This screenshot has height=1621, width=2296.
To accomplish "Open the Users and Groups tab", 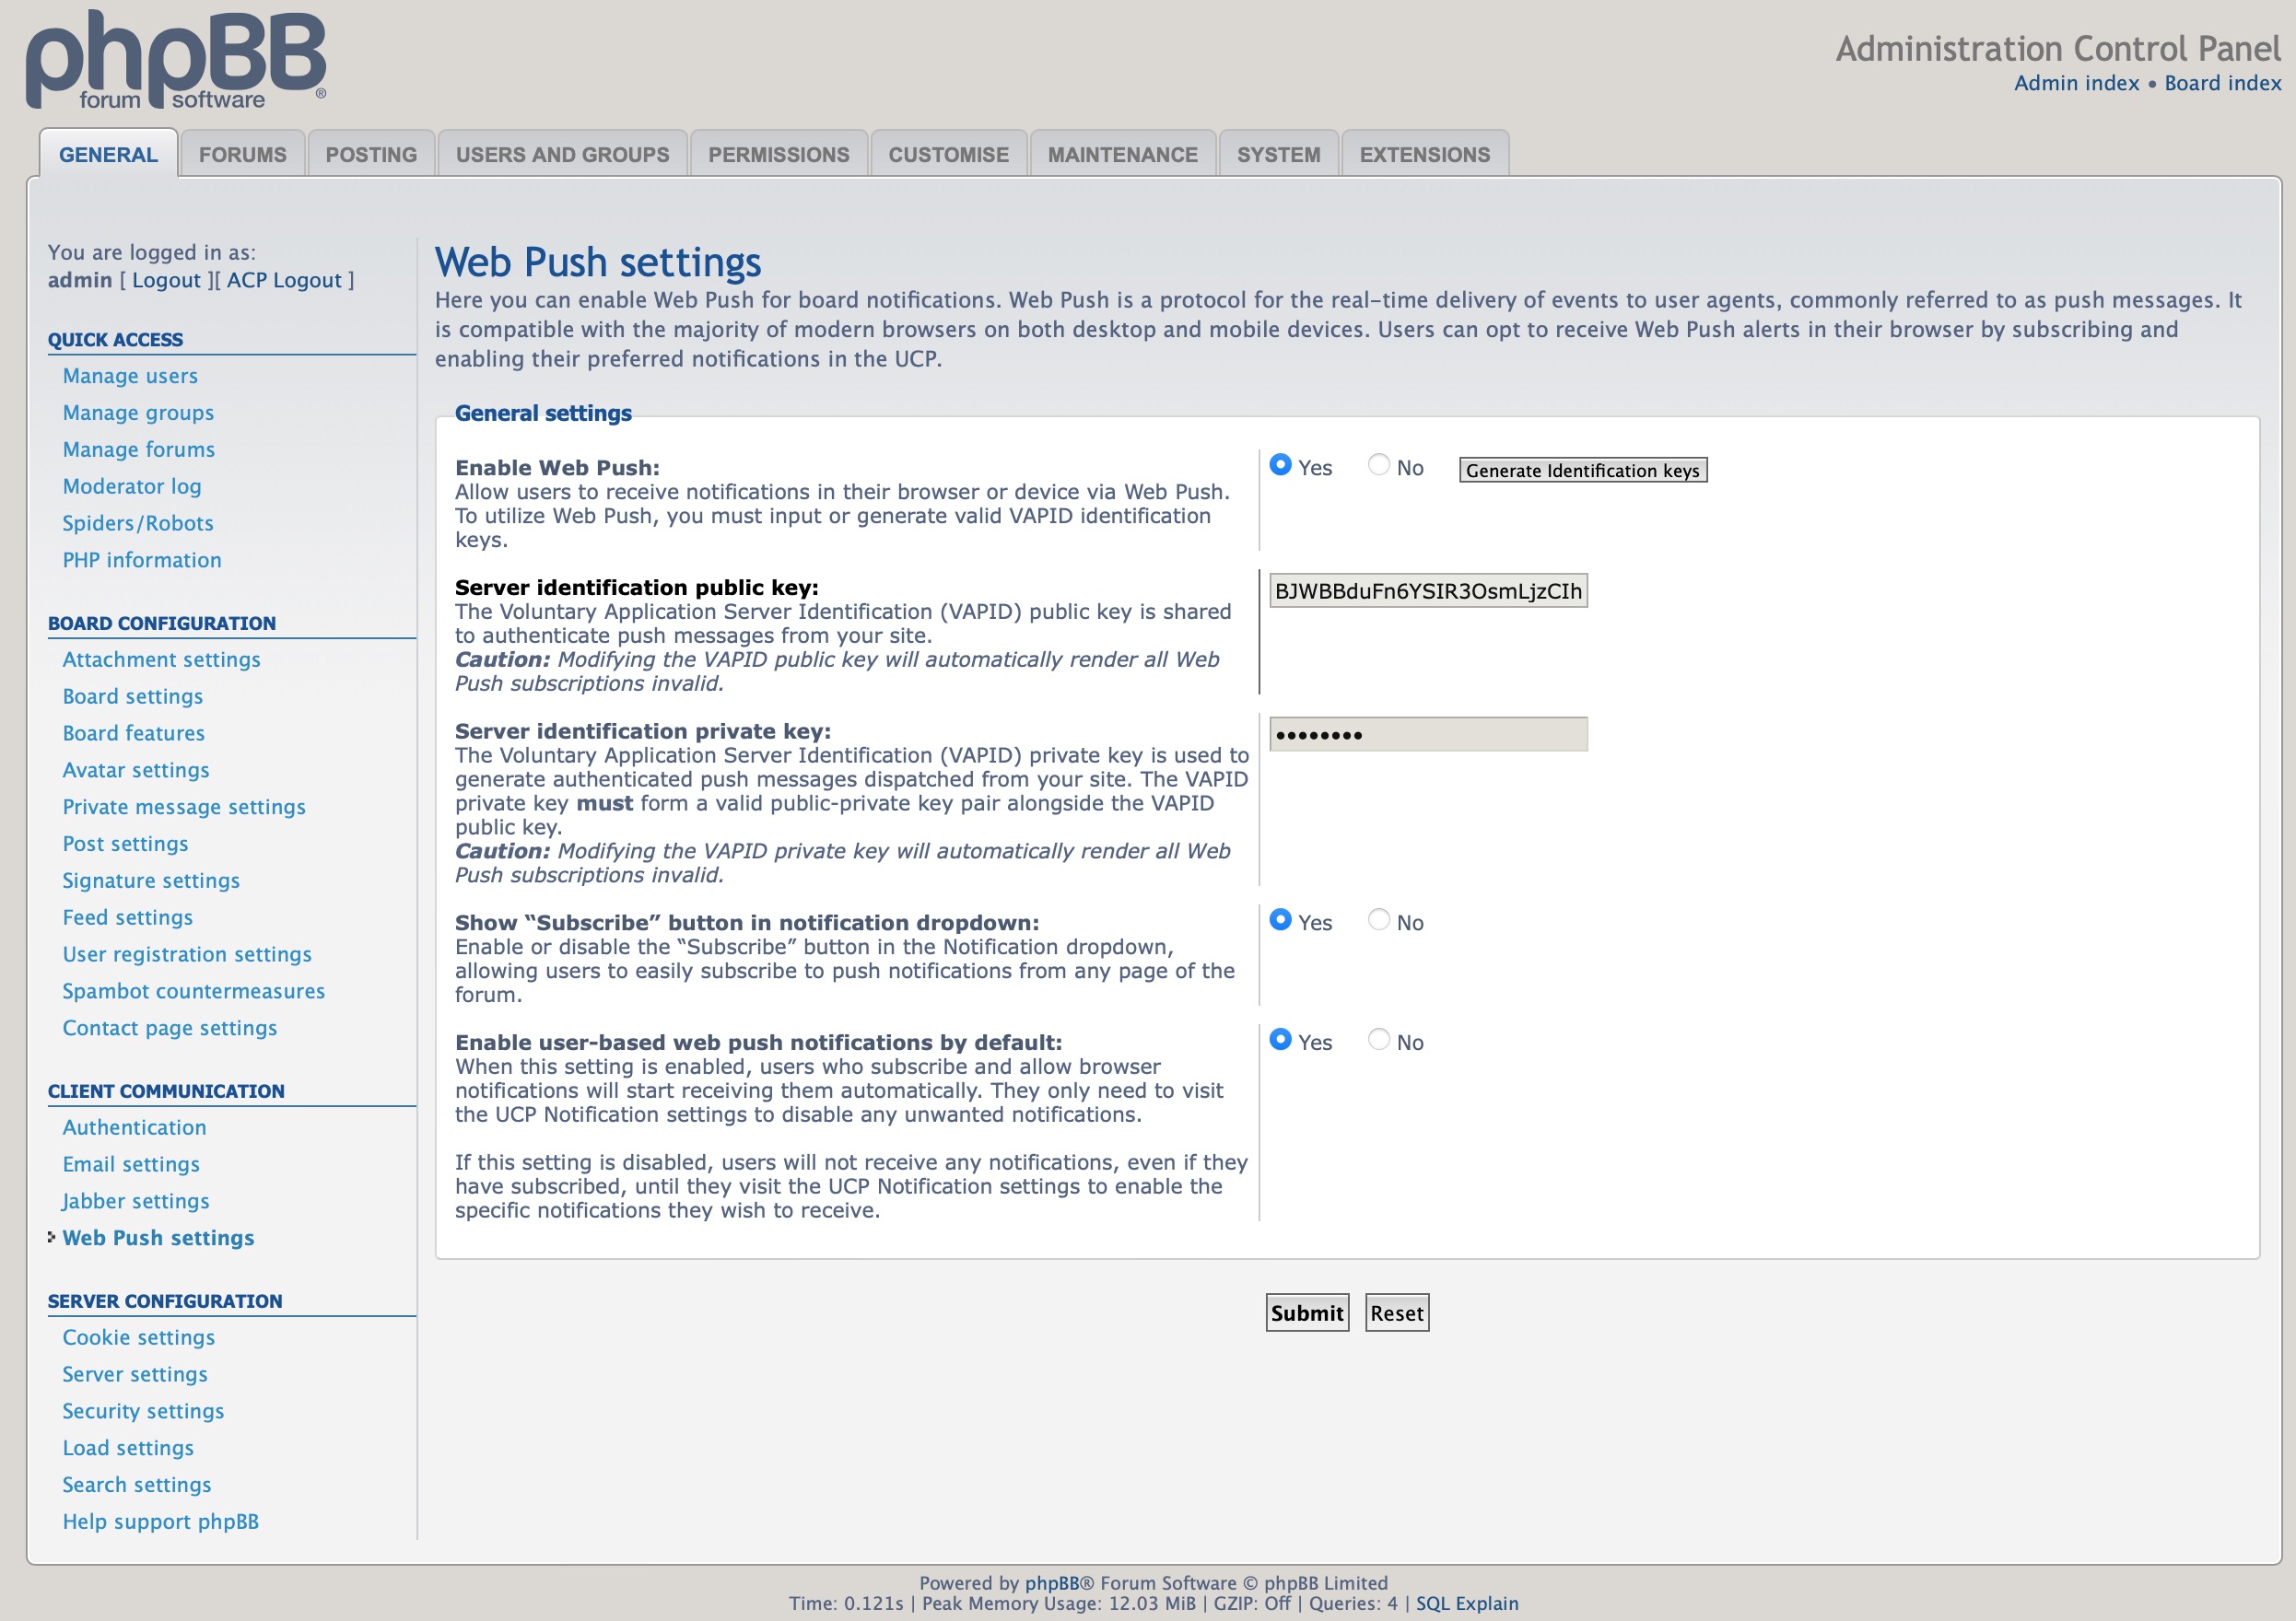I will point(562,155).
